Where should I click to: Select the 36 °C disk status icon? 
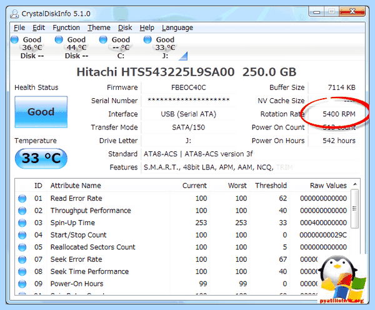pos(27,47)
